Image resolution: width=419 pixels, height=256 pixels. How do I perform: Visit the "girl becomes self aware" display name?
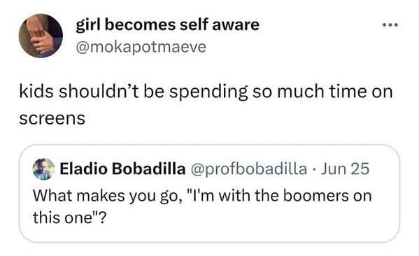[x=168, y=25]
